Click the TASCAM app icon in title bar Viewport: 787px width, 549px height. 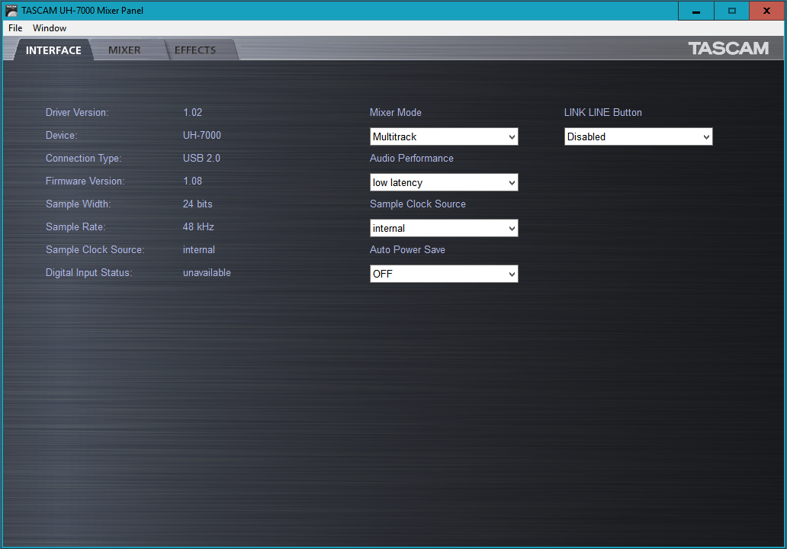[11, 10]
